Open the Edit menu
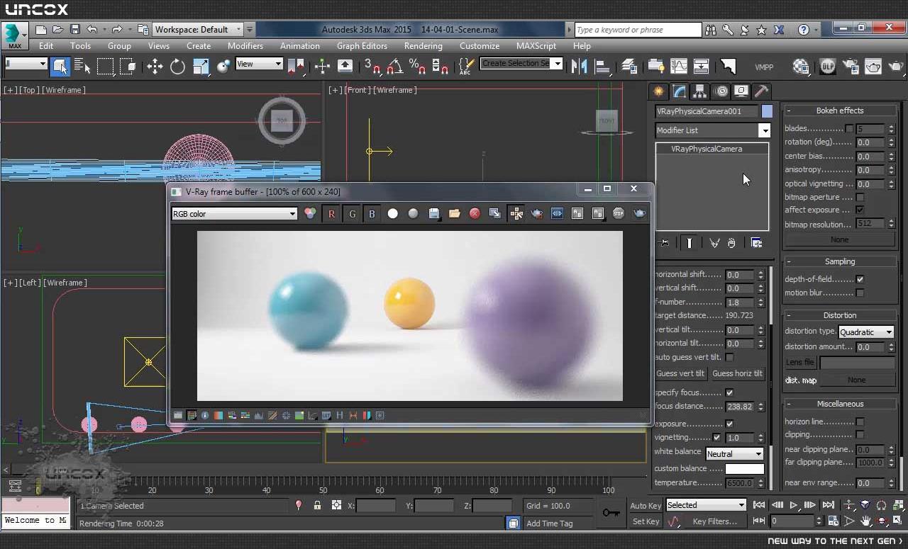 tap(46, 46)
